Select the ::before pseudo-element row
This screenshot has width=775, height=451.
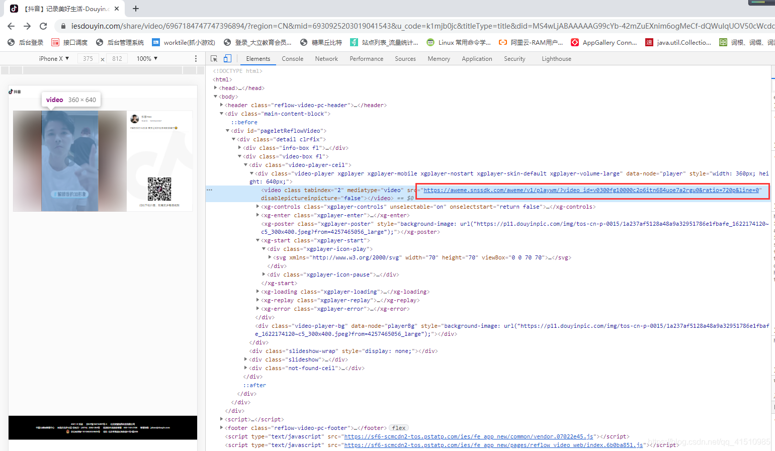(x=244, y=122)
